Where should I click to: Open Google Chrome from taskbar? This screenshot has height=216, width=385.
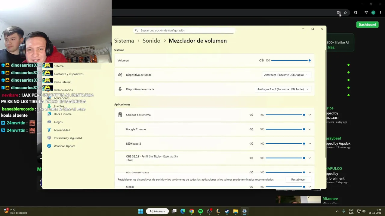pyautogui.click(x=192, y=211)
